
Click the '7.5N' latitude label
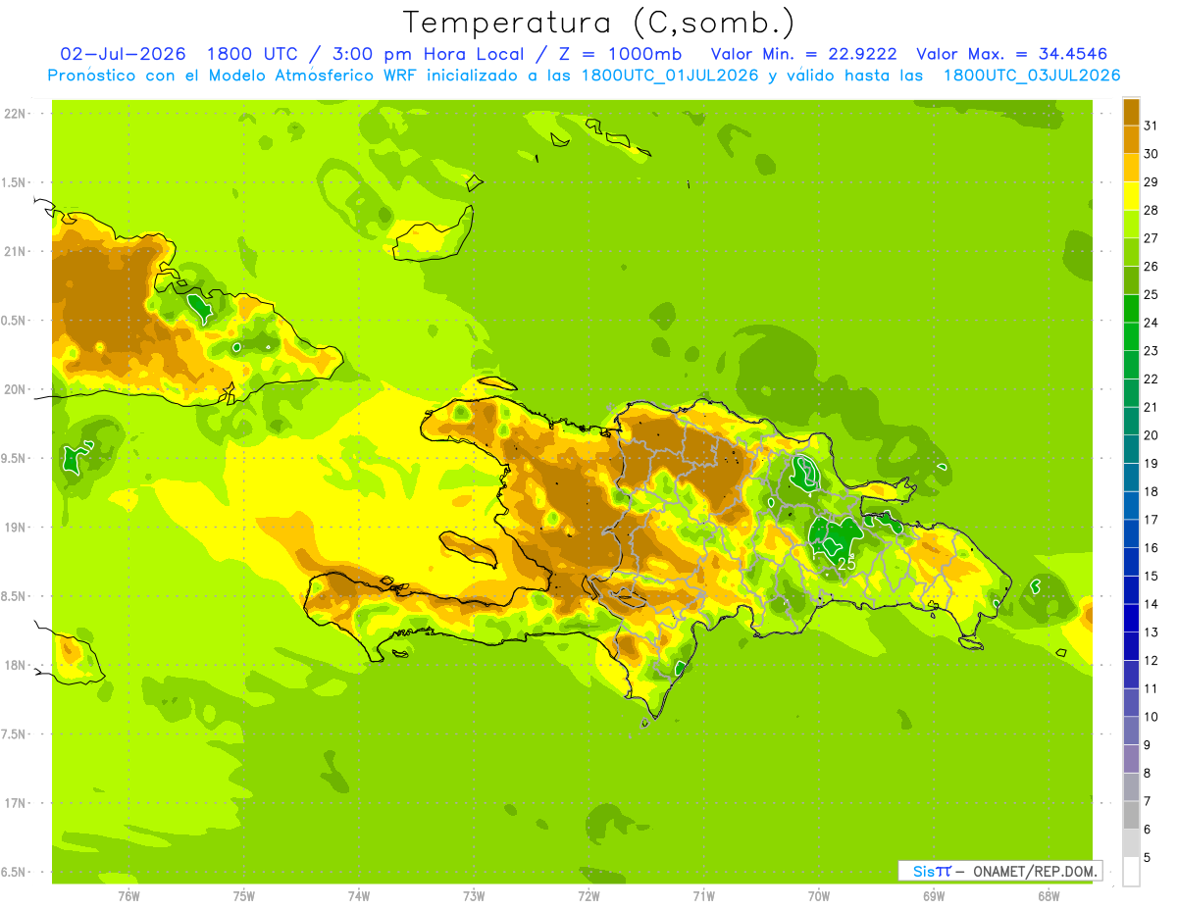click(x=14, y=734)
